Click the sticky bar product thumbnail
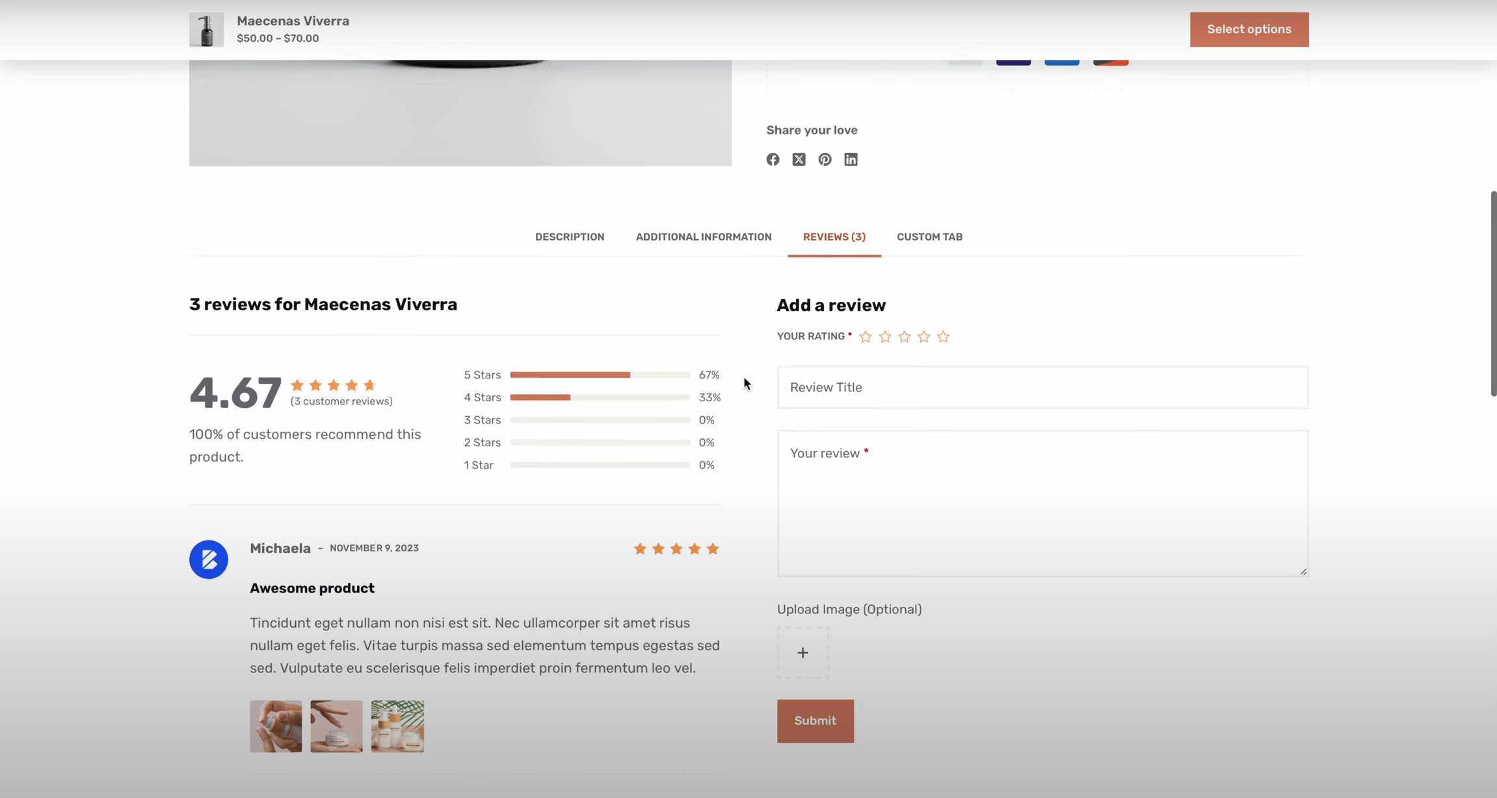The height and width of the screenshot is (798, 1497). 206,29
